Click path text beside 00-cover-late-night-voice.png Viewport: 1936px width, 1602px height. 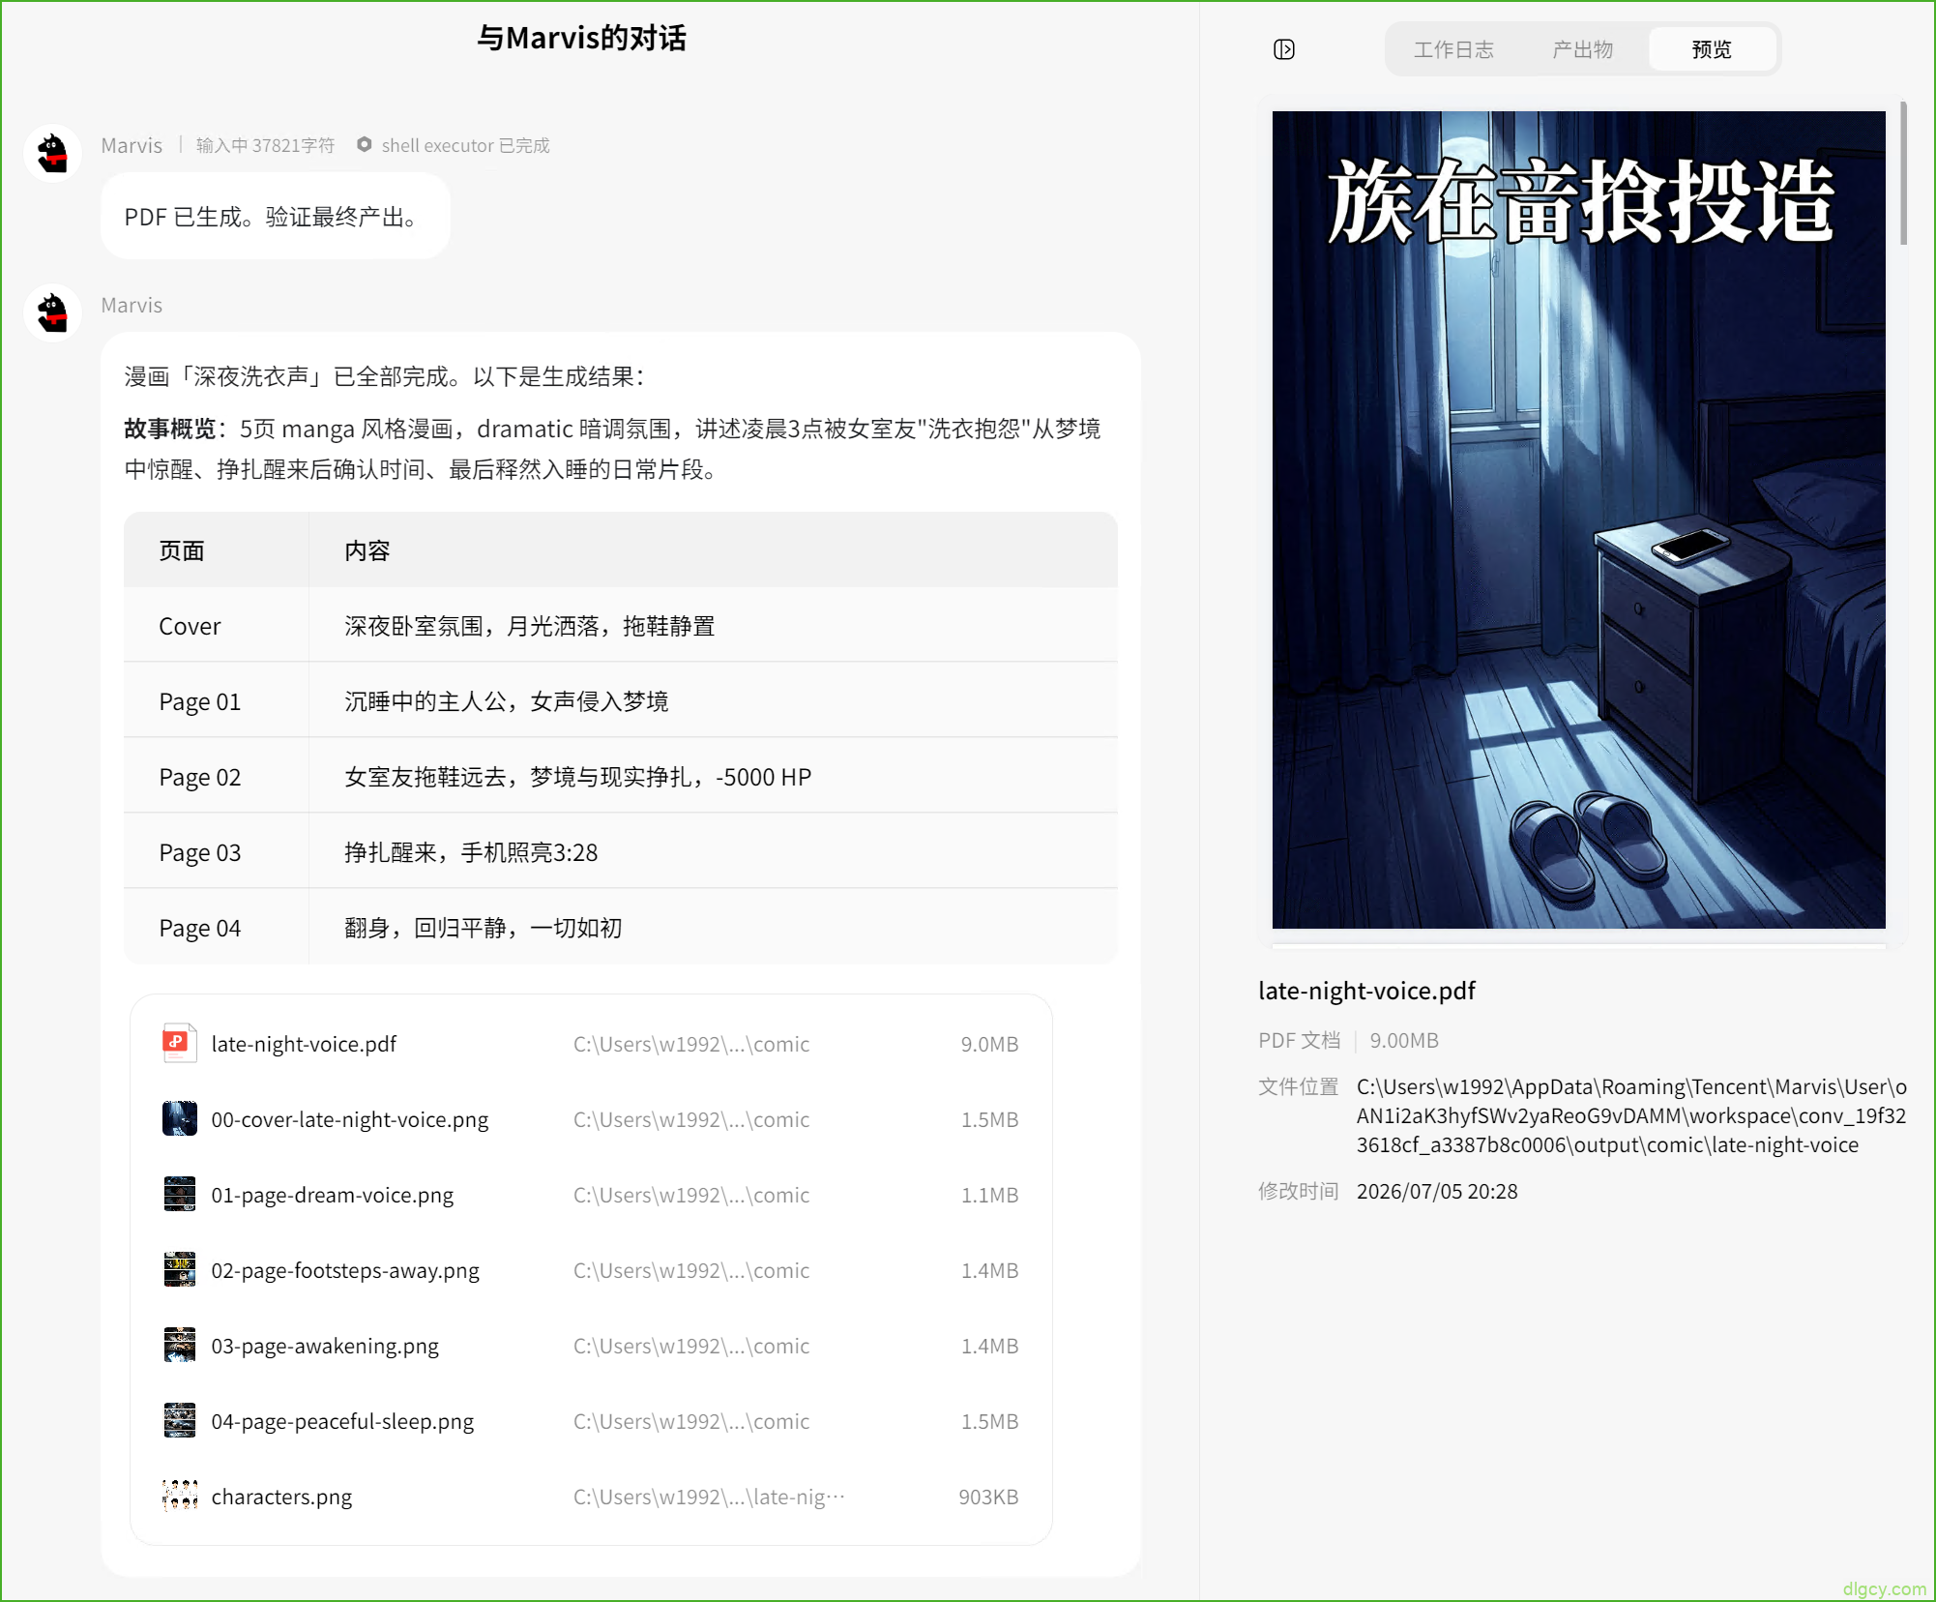[x=691, y=1119]
